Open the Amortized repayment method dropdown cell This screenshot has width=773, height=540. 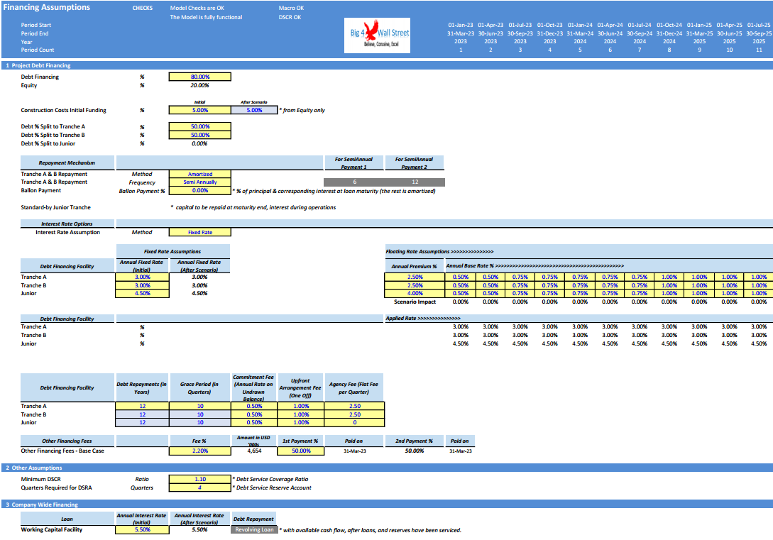pos(199,174)
